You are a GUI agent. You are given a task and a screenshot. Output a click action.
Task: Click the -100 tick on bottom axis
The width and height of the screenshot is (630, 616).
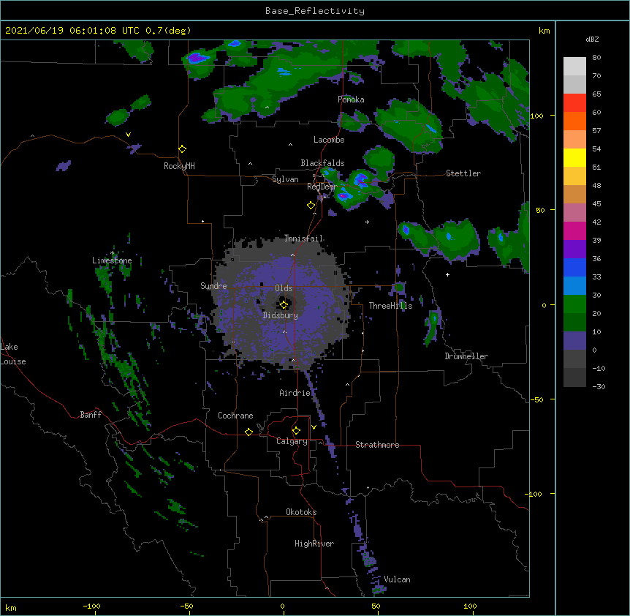pos(91,606)
